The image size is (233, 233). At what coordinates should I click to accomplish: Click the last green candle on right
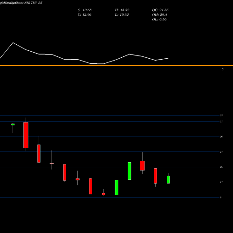(x=168, y=179)
